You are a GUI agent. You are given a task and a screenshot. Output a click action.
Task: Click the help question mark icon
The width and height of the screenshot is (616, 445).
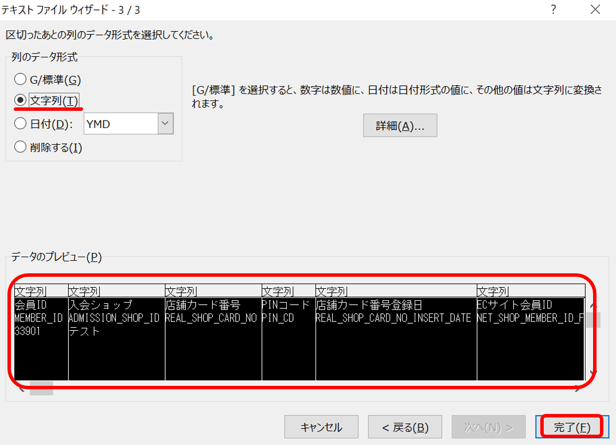click(x=553, y=10)
